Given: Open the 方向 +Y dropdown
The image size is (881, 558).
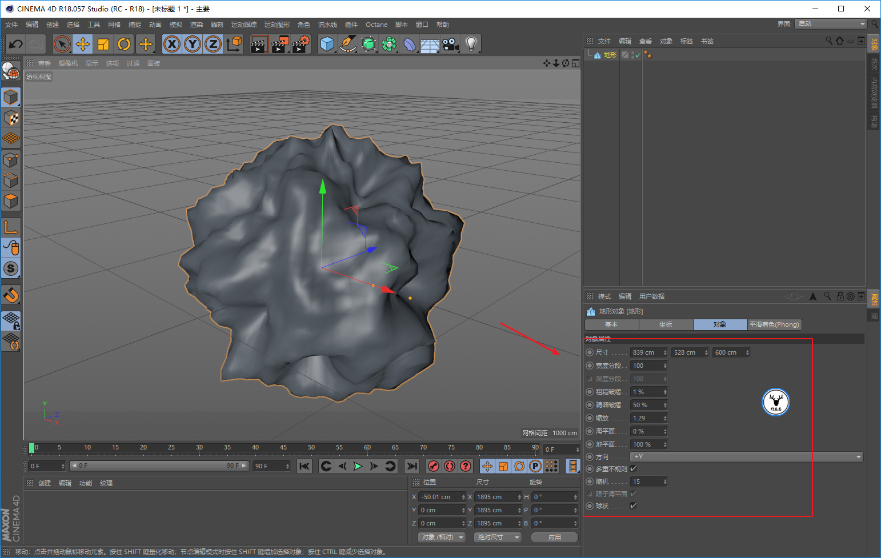Looking at the screenshot, I should pos(747,457).
